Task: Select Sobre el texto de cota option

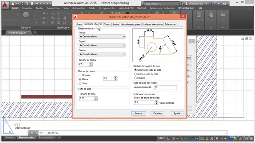Action: [135, 74]
